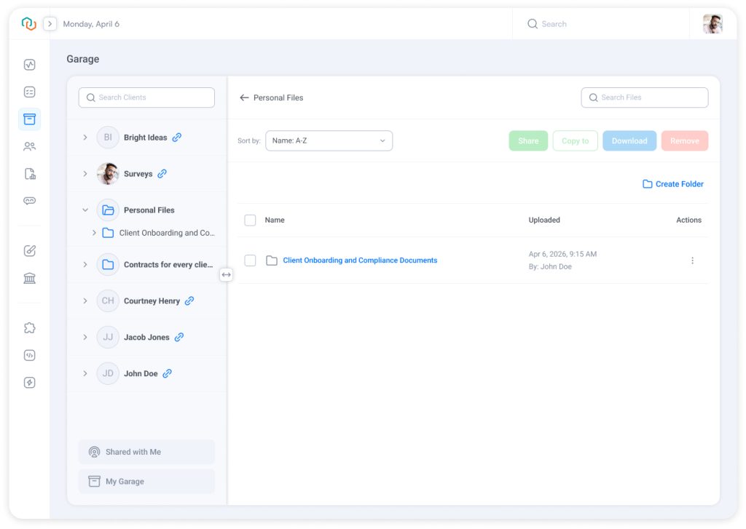Open the lightning automation sidebar icon

click(x=29, y=383)
